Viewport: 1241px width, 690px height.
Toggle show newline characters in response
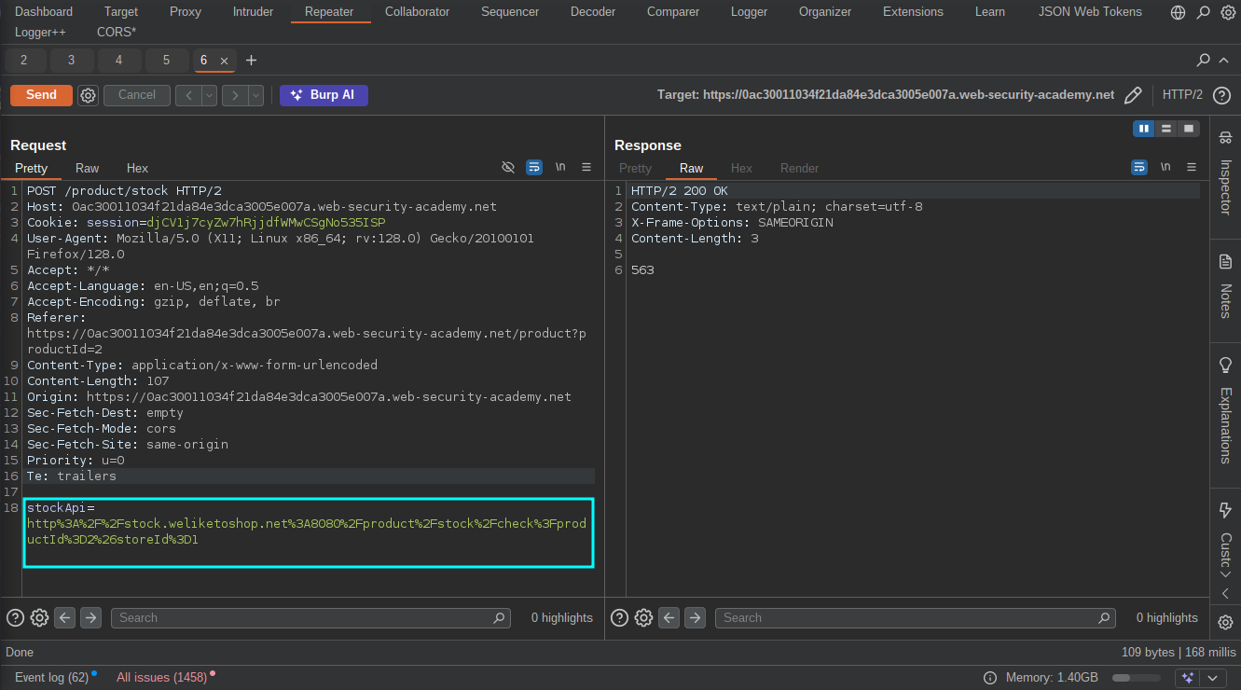1165,168
